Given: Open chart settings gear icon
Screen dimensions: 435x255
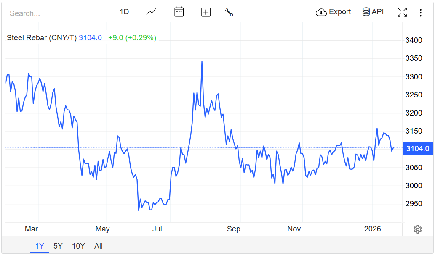Looking at the screenshot, I should pos(418,229).
